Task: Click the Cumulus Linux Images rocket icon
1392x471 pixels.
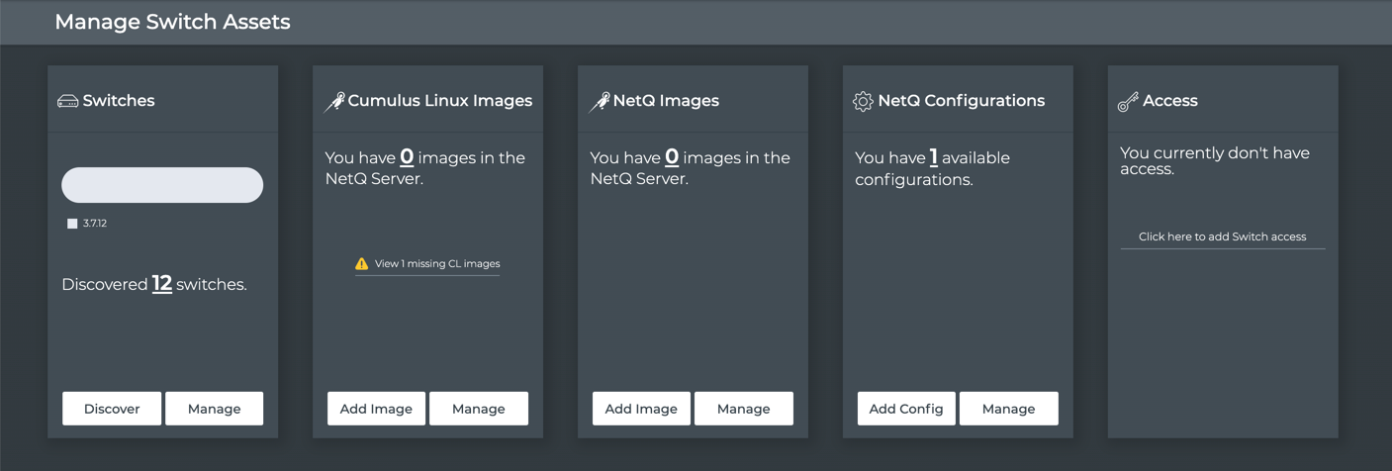Action: pos(334,101)
